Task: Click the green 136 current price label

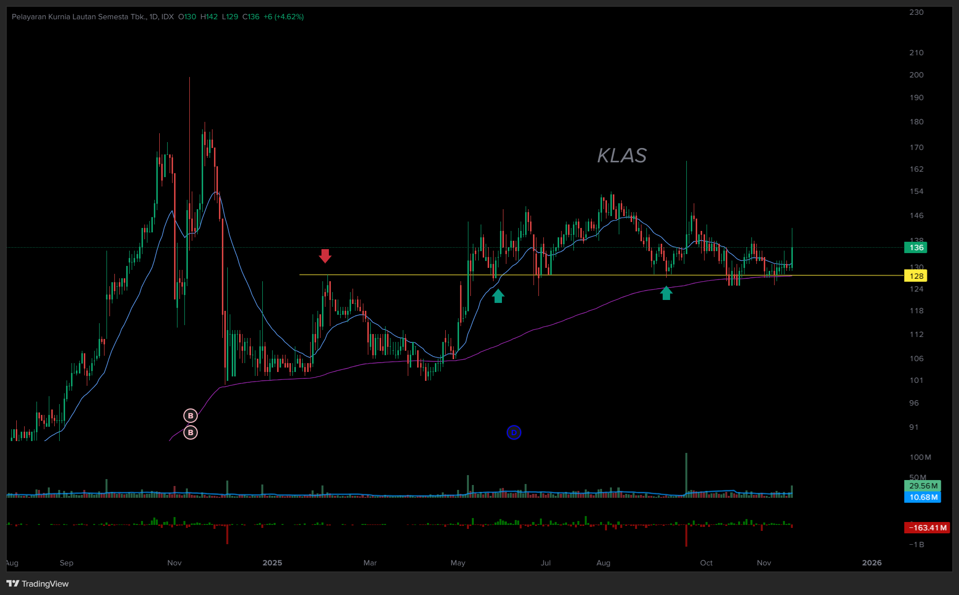Action: tap(916, 248)
